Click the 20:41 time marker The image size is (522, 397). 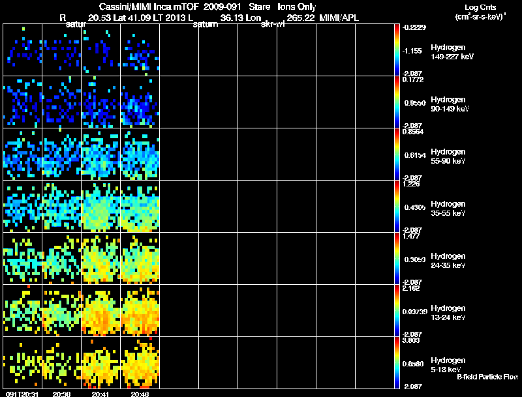click(100, 394)
